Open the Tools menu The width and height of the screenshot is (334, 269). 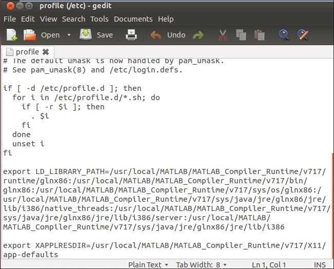(99, 19)
